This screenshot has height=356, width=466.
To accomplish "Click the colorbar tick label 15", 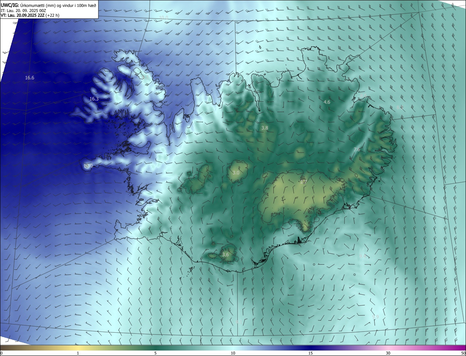I will tap(311, 353).
